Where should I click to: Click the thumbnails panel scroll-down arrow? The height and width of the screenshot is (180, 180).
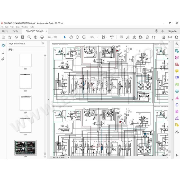coord(45,157)
